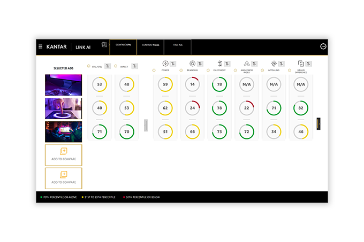Toggle sort order for the Branding column
Screen dimensions: 364x242
click(x=200, y=64)
